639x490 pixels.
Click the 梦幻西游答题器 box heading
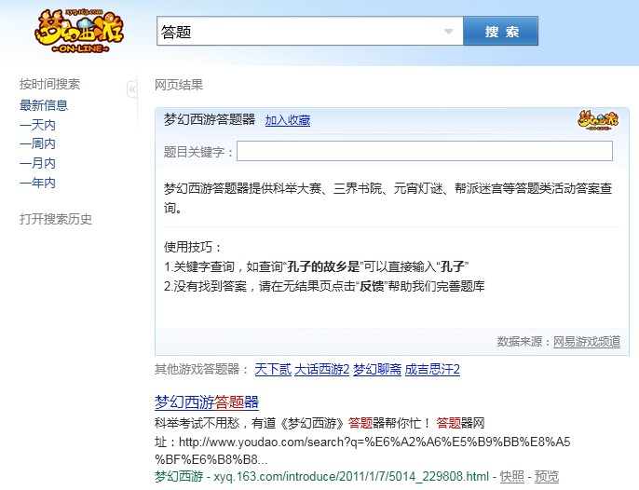(210, 119)
